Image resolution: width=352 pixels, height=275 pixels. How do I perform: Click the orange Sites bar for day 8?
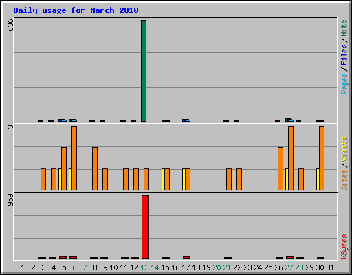(95, 168)
